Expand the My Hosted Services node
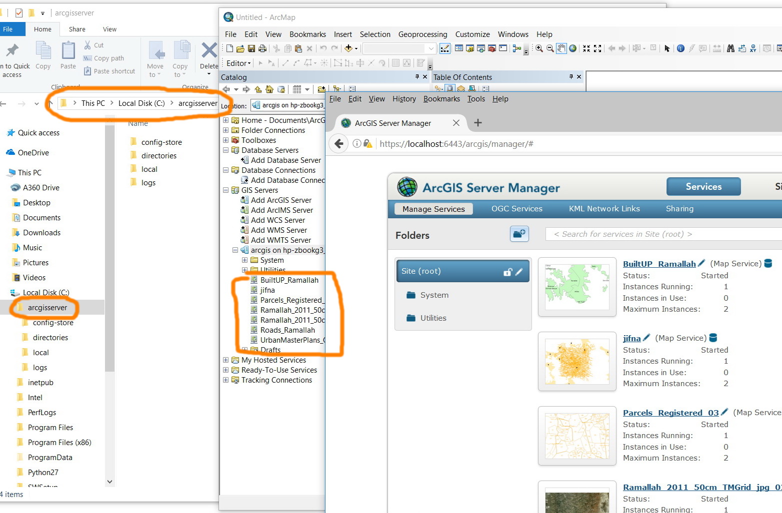782x513 pixels. 225,360
